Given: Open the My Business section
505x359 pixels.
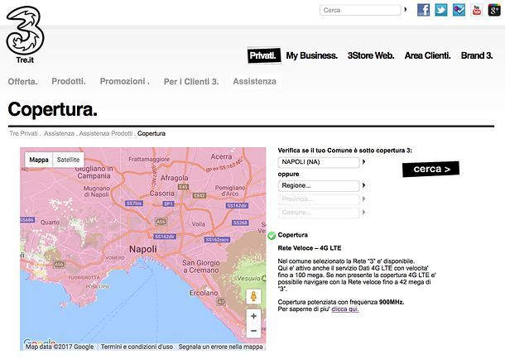Looking at the screenshot, I should [312, 55].
